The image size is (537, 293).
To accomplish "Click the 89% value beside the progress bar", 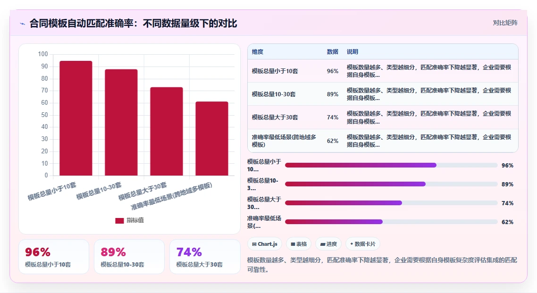I will pyautogui.click(x=507, y=184).
